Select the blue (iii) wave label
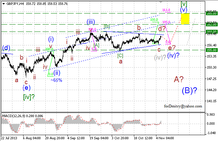The height and width of the screenshot is (141, 218). tap(91, 22)
